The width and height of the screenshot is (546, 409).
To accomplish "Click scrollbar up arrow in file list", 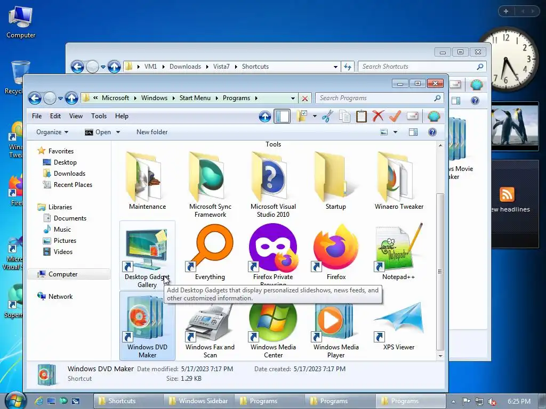I will (440, 145).
